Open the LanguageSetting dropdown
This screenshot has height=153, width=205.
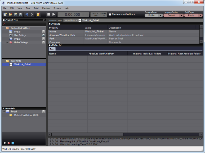pos(181,16)
